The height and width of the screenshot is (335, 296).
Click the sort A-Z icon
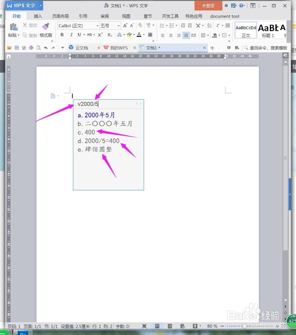(x=209, y=26)
